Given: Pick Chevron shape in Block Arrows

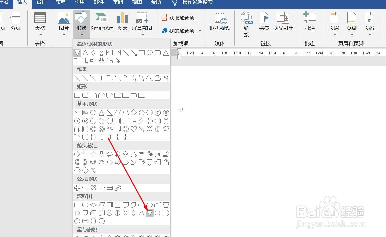Looking at the screenshot, I should pyautogui.click(x=134, y=162).
